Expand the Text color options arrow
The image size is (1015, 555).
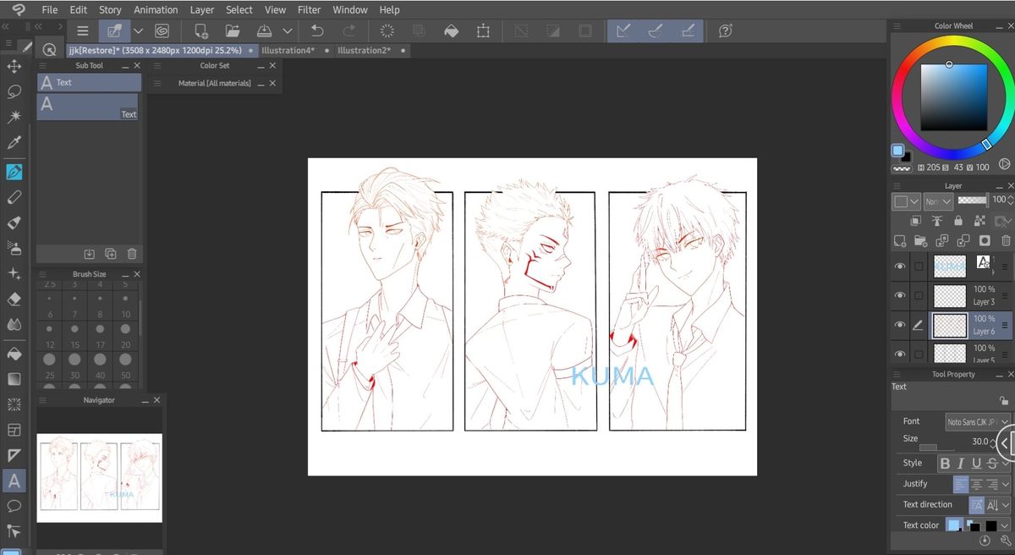coord(1006,525)
